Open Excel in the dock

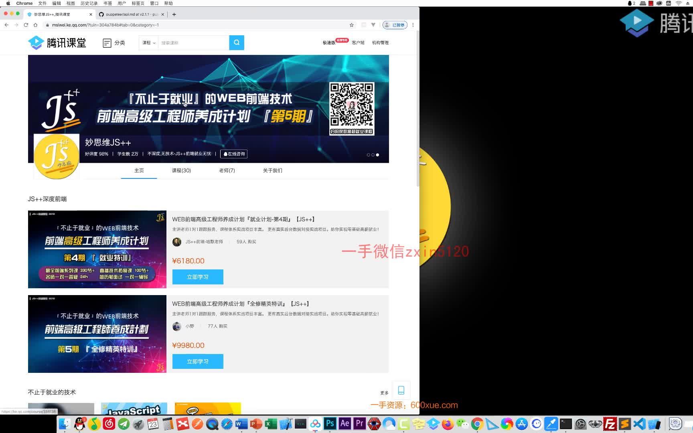pos(271,424)
